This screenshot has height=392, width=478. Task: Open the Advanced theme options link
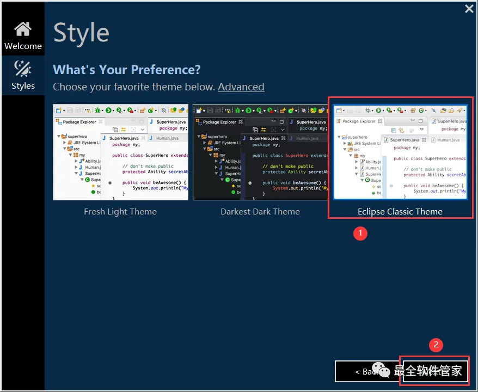point(241,87)
